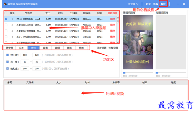Uncheck the checkbox for video row 1

[6, 19]
